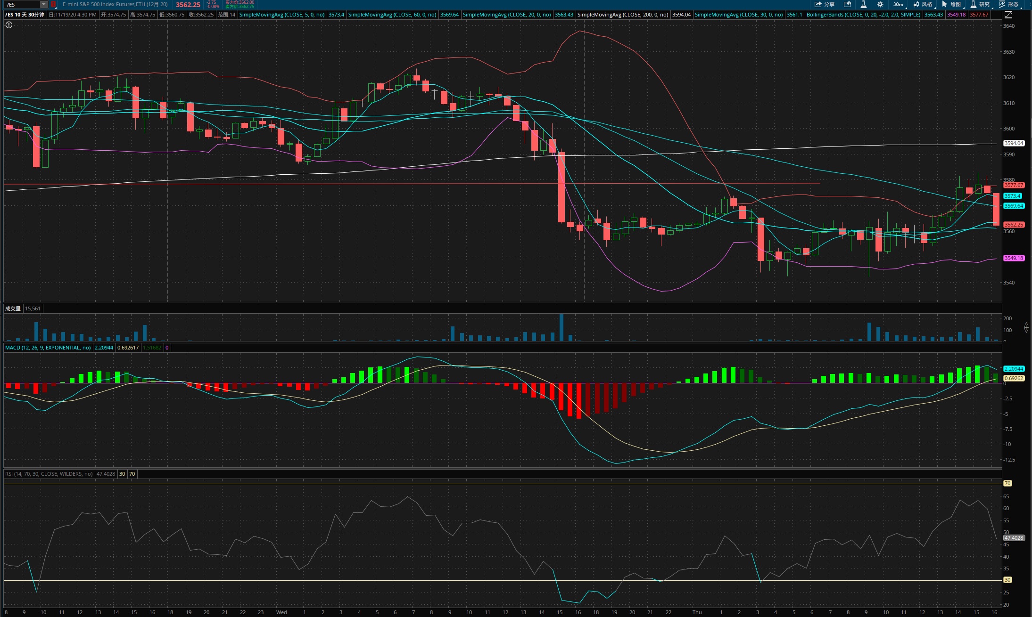Click the 成交量 volume panel label
Image resolution: width=1032 pixels, height=617 pixels.
pos(13,308)
